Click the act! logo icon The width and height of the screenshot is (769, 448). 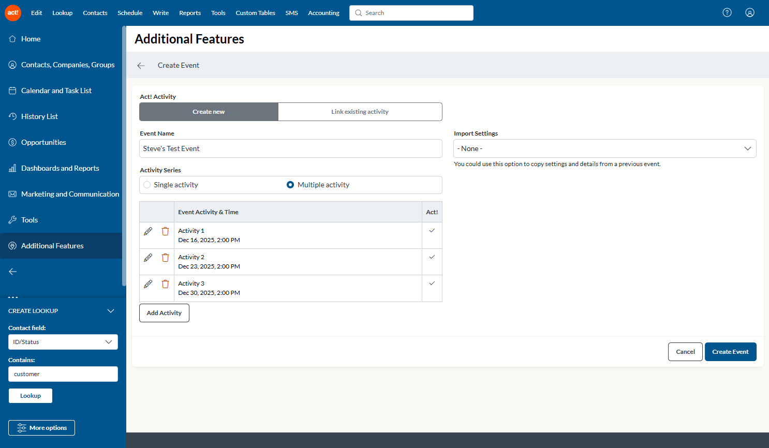(x=13, y=13)
